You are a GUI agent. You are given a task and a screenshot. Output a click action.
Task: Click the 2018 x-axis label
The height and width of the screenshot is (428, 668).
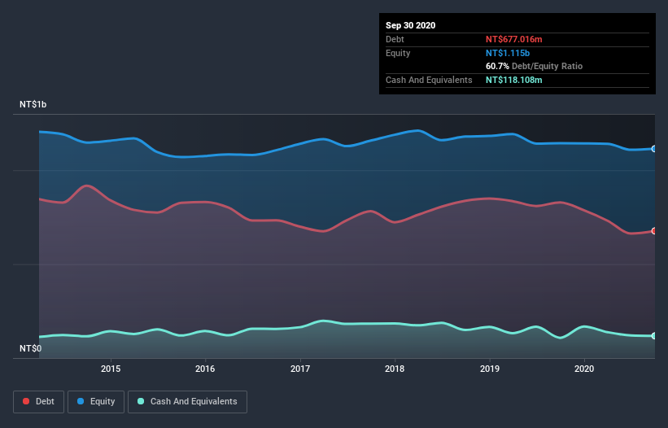[x=395, y=369]
